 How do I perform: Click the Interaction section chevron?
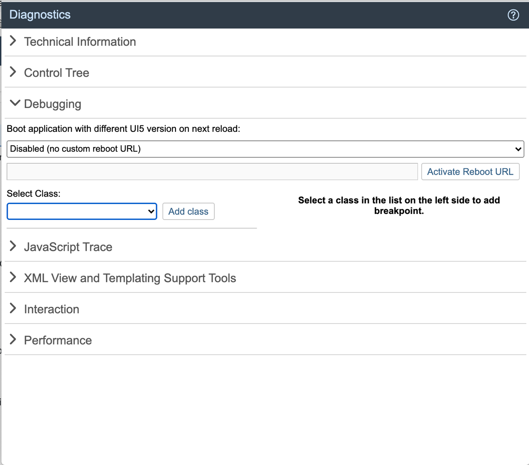pyautogui.click(x=13, y=309)
